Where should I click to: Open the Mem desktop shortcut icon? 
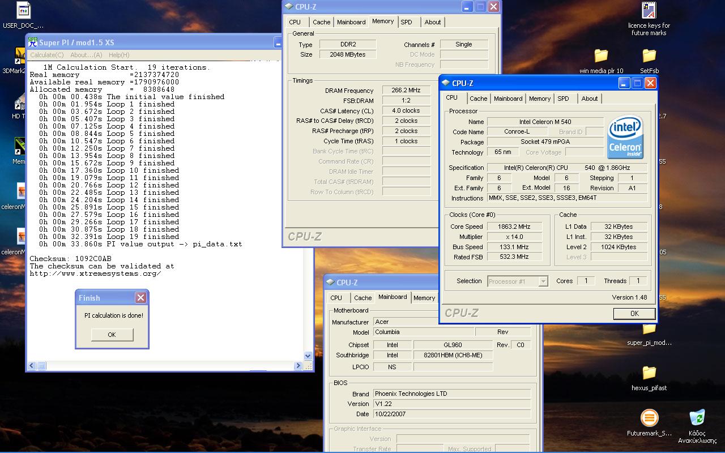[x=20, y=146]
